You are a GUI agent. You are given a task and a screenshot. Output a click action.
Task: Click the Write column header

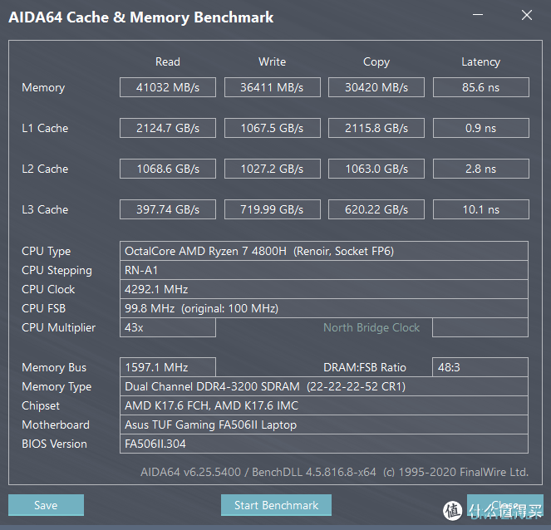272,61
